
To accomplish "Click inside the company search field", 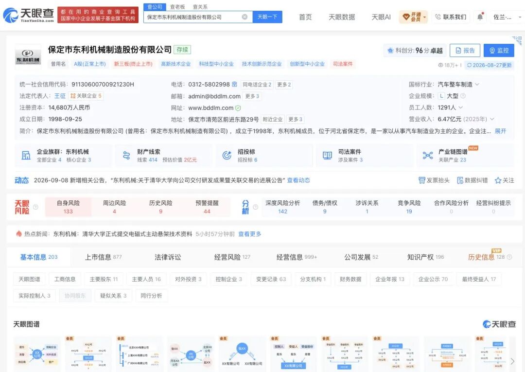I will (192, 17).
